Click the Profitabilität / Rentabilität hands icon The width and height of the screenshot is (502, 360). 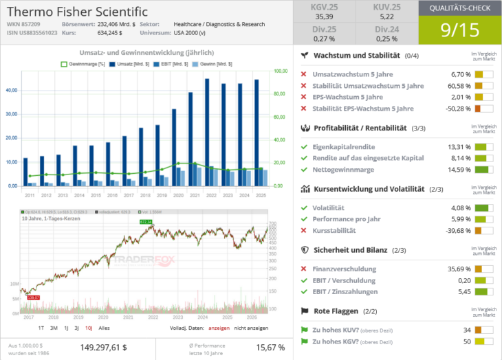tap(305, 128)
